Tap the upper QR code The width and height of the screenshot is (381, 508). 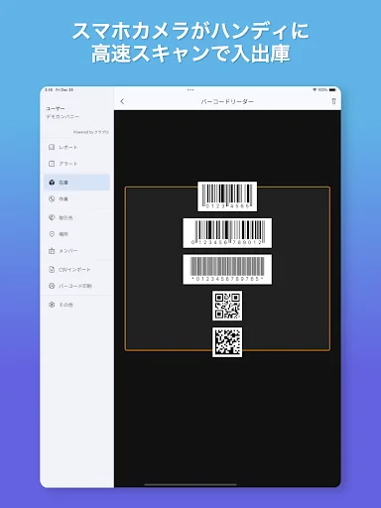point(227,306)
